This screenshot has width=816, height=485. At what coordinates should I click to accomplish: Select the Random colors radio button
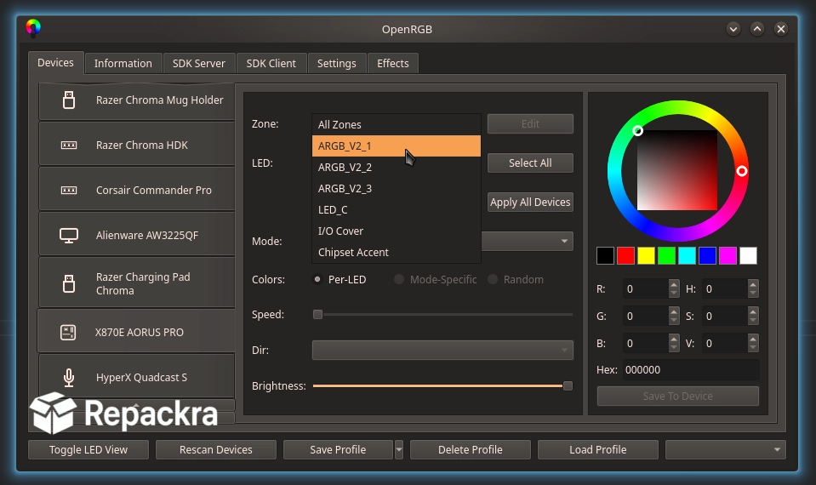click(493, 279)
